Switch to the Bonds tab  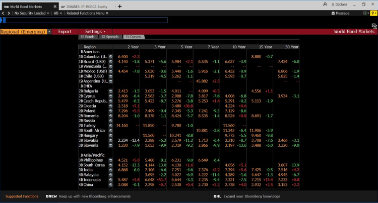[88, 37]
